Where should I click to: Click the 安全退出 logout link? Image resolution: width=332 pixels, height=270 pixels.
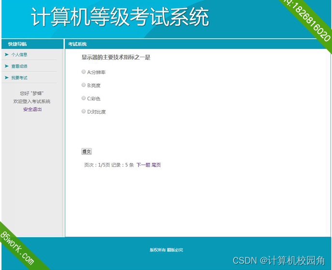click(32, 109)
